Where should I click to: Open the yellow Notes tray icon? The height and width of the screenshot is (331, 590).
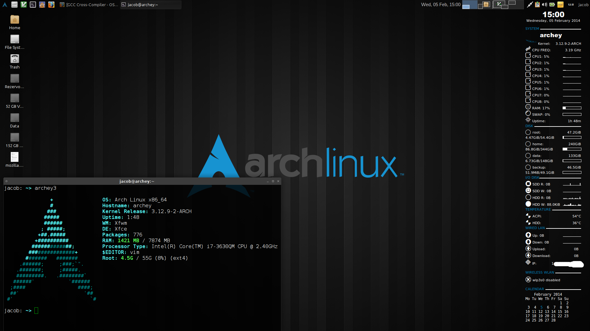pos(560,5)
